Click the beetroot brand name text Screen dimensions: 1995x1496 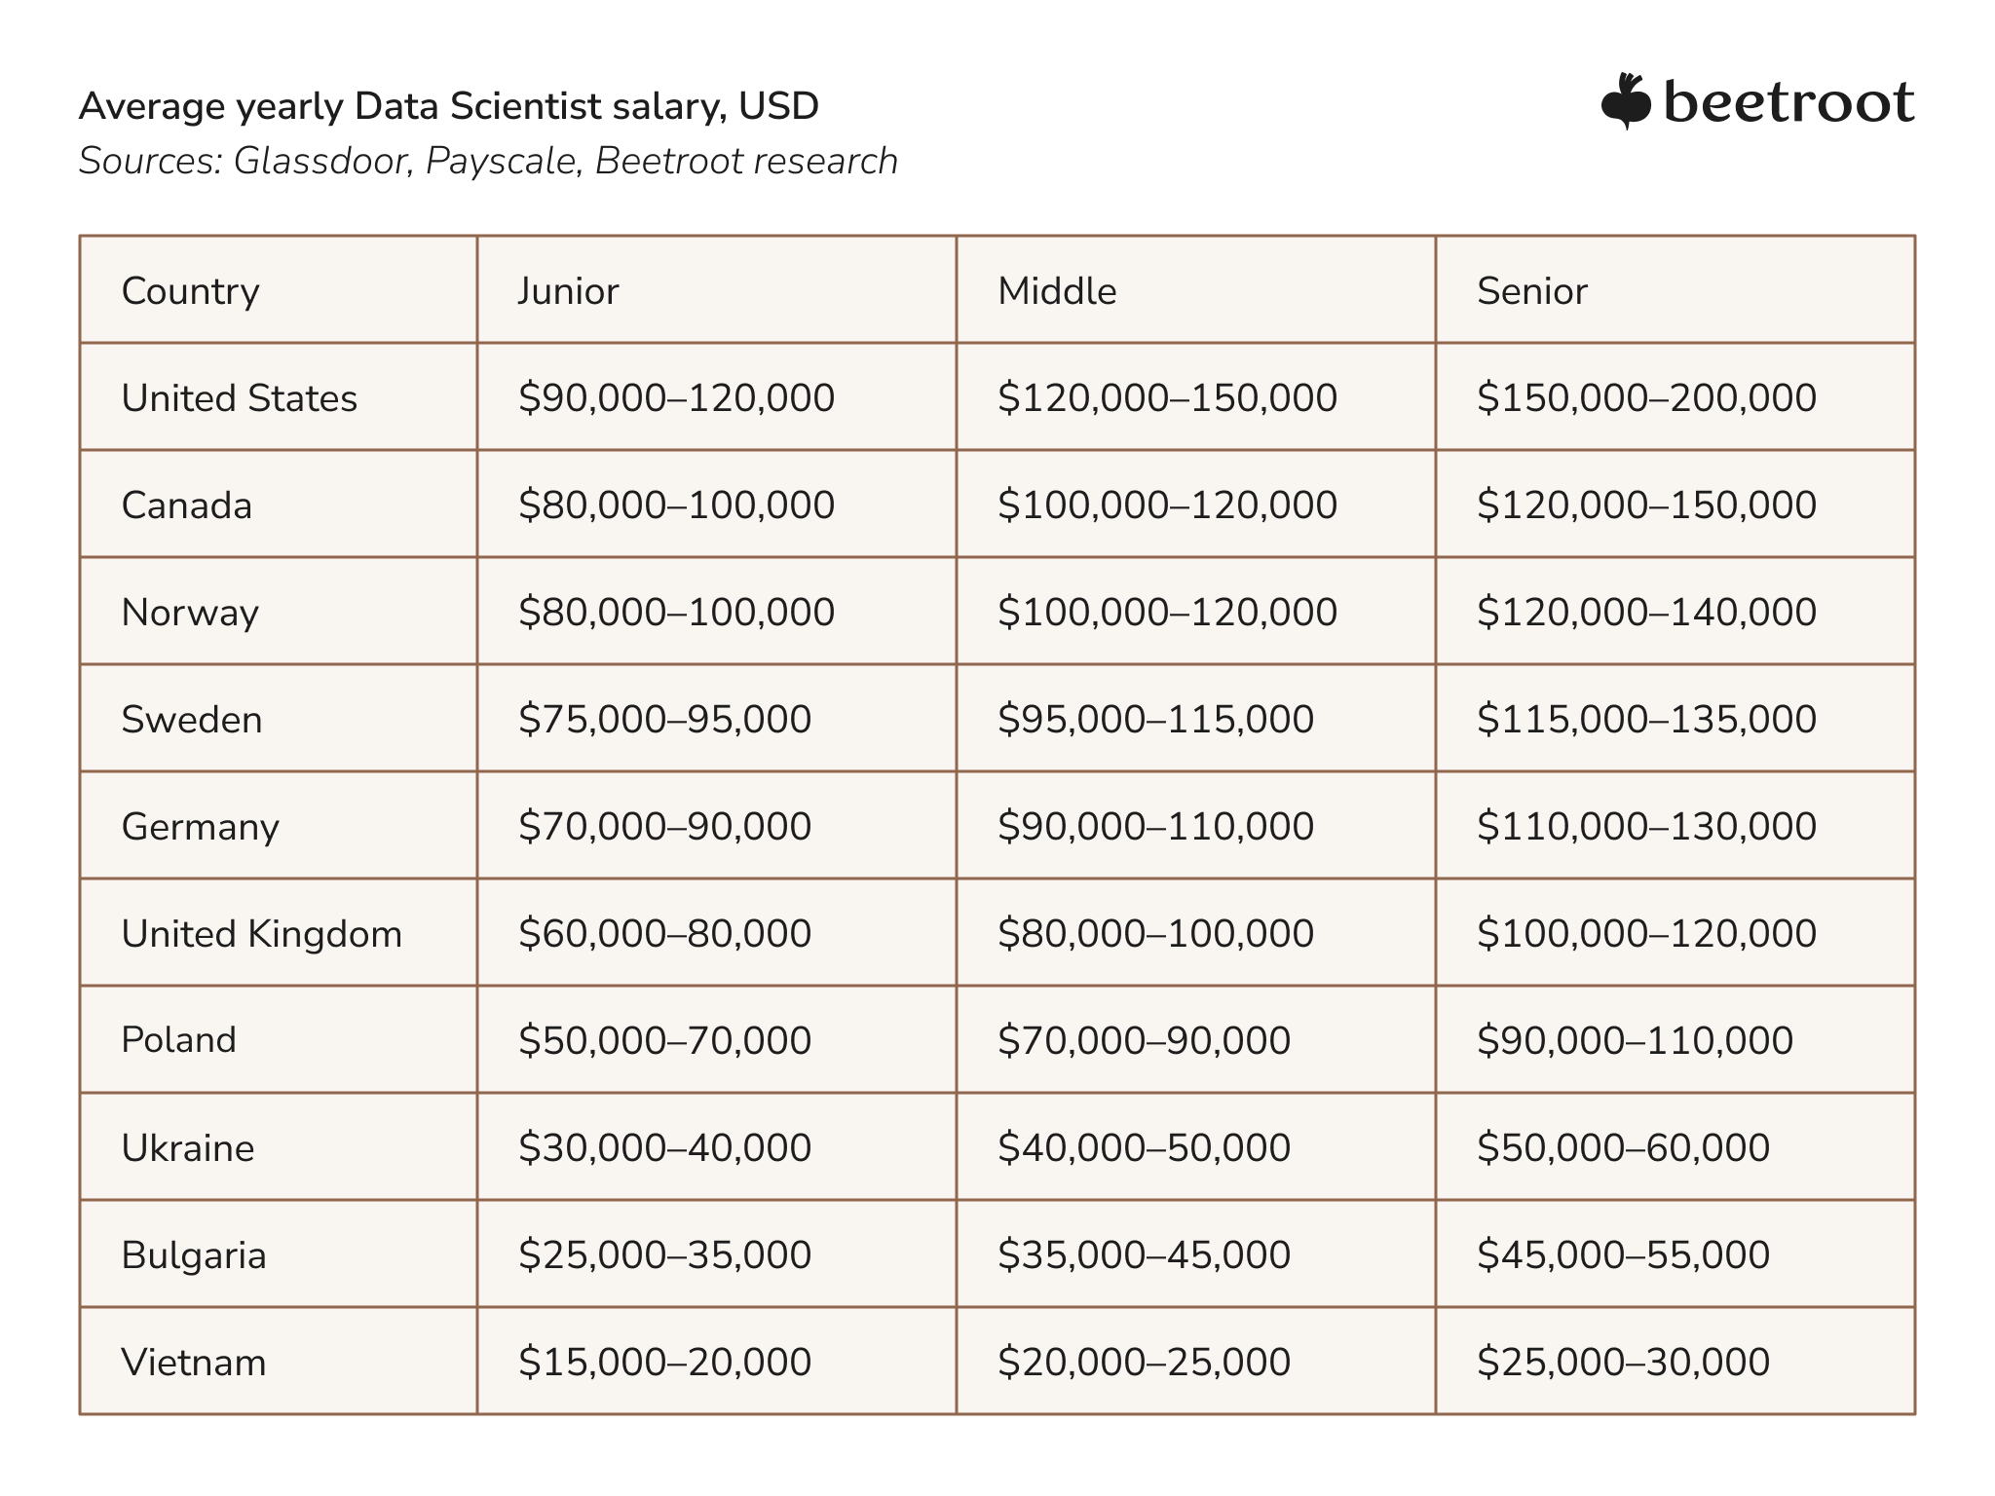pos(1789,101)
